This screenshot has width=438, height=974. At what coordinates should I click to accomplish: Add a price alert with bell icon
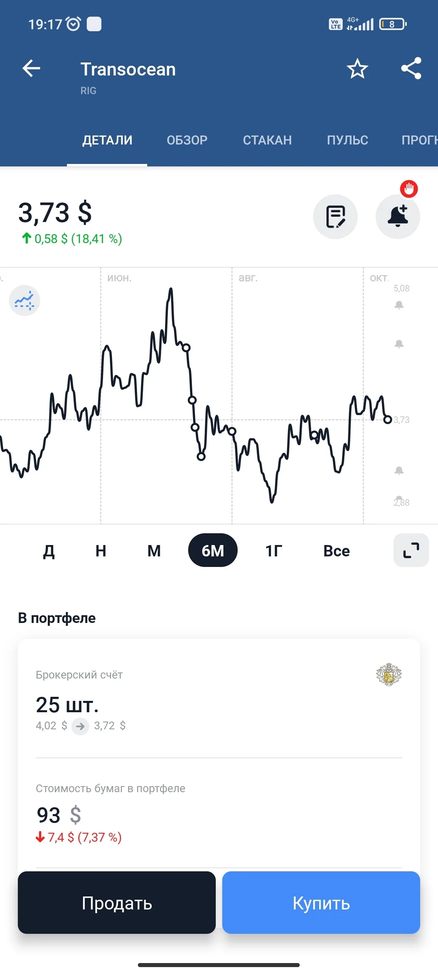pyautogui.click(x=398, y=217)
